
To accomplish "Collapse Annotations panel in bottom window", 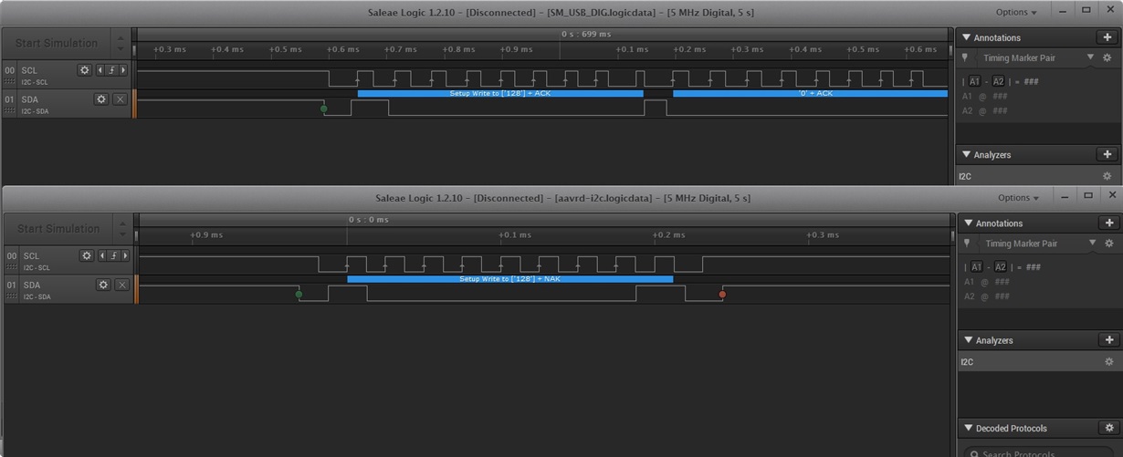I will 968,223.
